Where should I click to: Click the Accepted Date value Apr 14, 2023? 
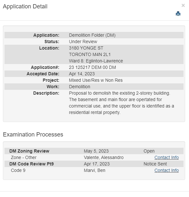[x=82, y=74]
